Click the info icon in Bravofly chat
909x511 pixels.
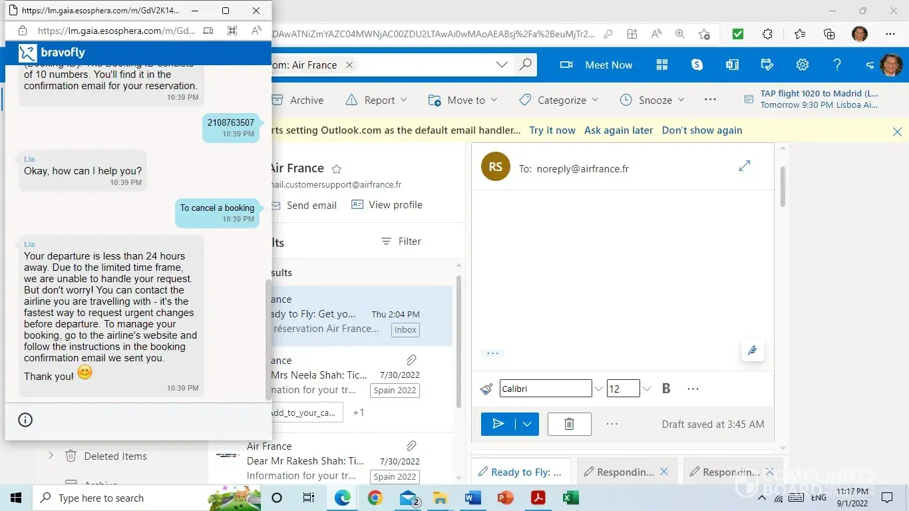click(x=25, y=420)
